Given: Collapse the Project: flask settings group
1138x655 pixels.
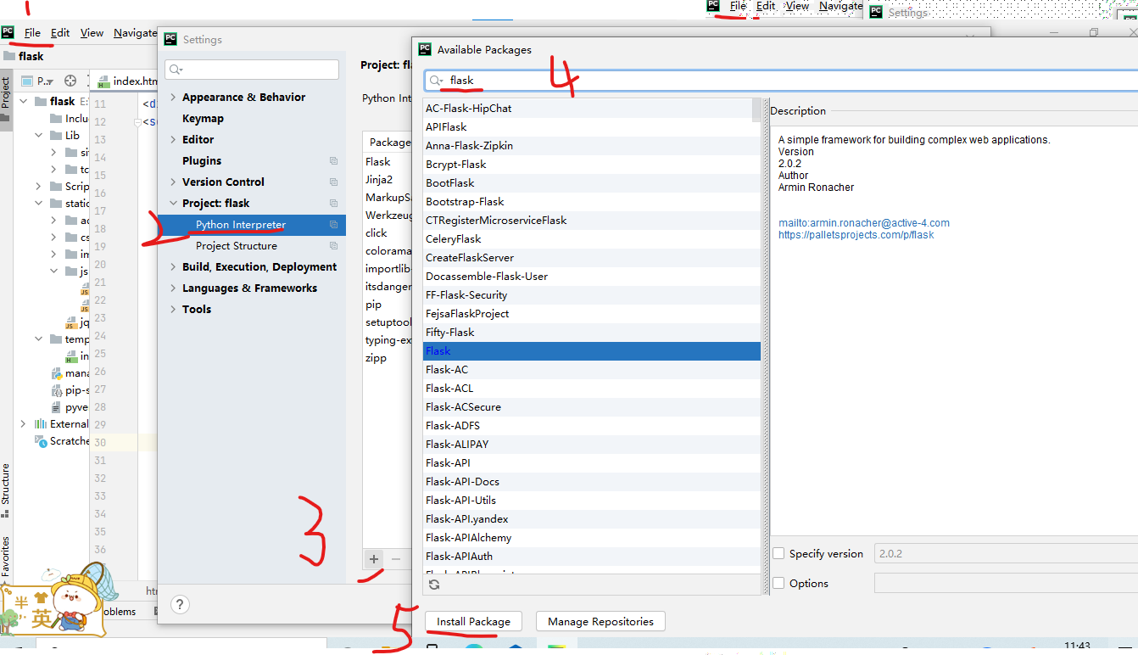Looking at the screenshot, I should [x=173, y=204].
